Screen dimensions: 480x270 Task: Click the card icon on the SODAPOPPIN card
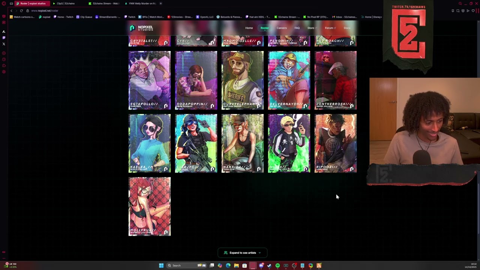coord(212,106)
